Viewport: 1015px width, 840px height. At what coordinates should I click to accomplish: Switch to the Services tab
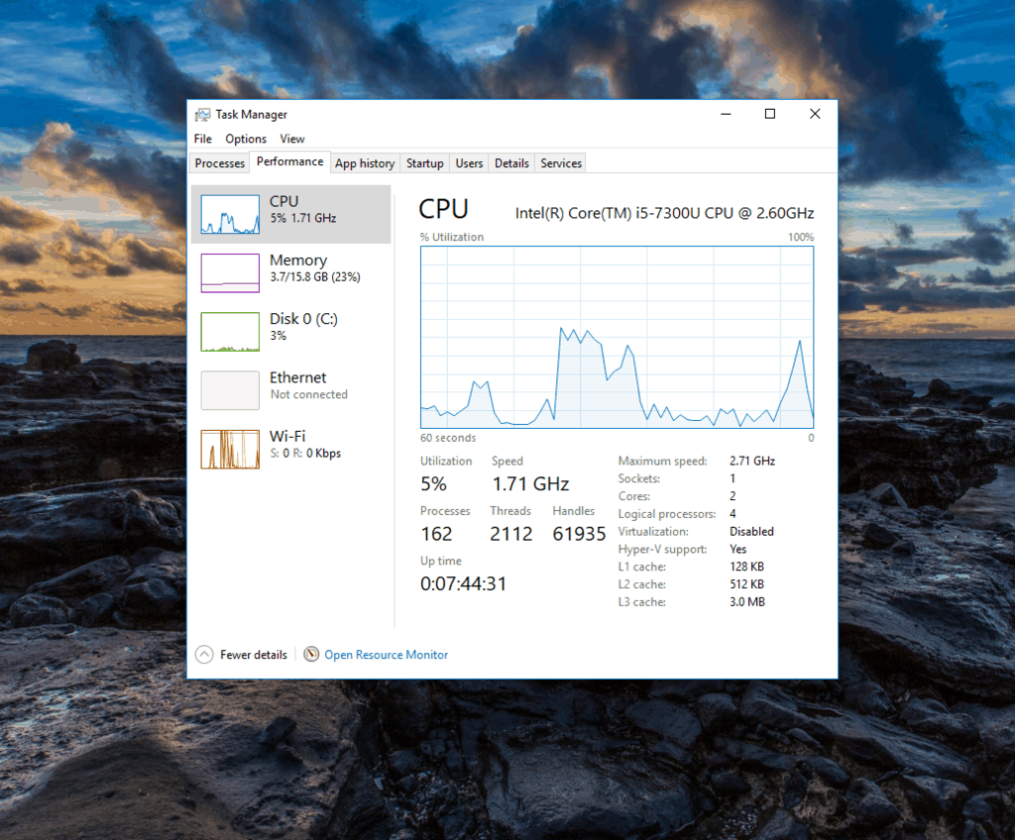tap(561, 163)
